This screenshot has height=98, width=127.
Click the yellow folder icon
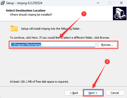14,28
